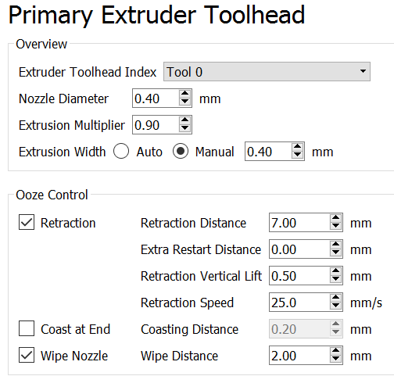Decrease Extrusion Multiplier with down arrow
This screenshot has height=376, width=394.
pos(184,128)
